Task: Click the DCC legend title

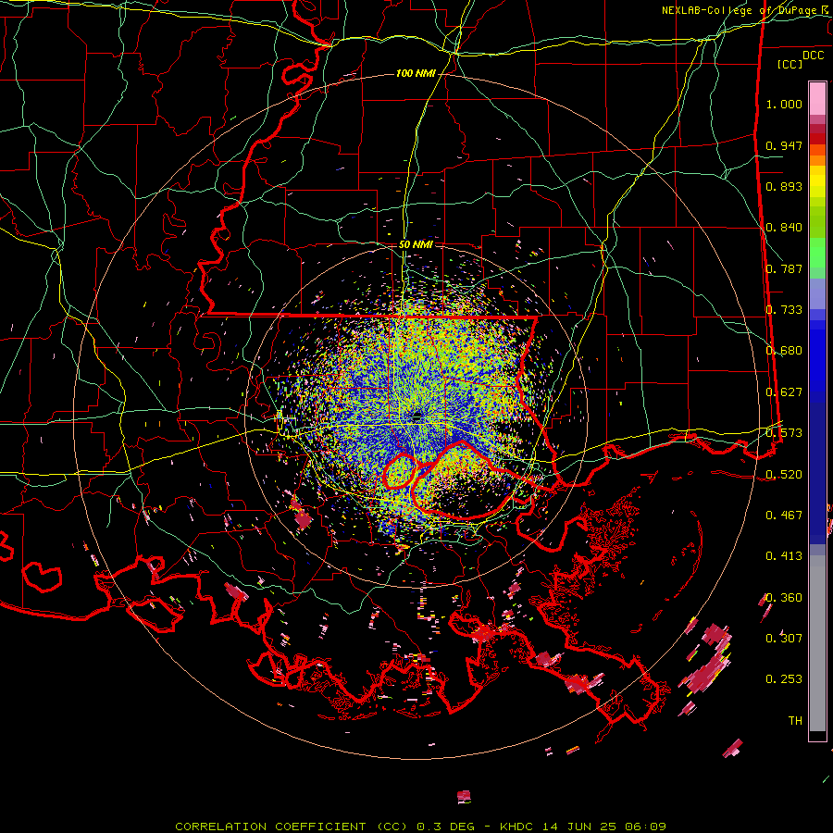Action: click(x=813, y=56)
